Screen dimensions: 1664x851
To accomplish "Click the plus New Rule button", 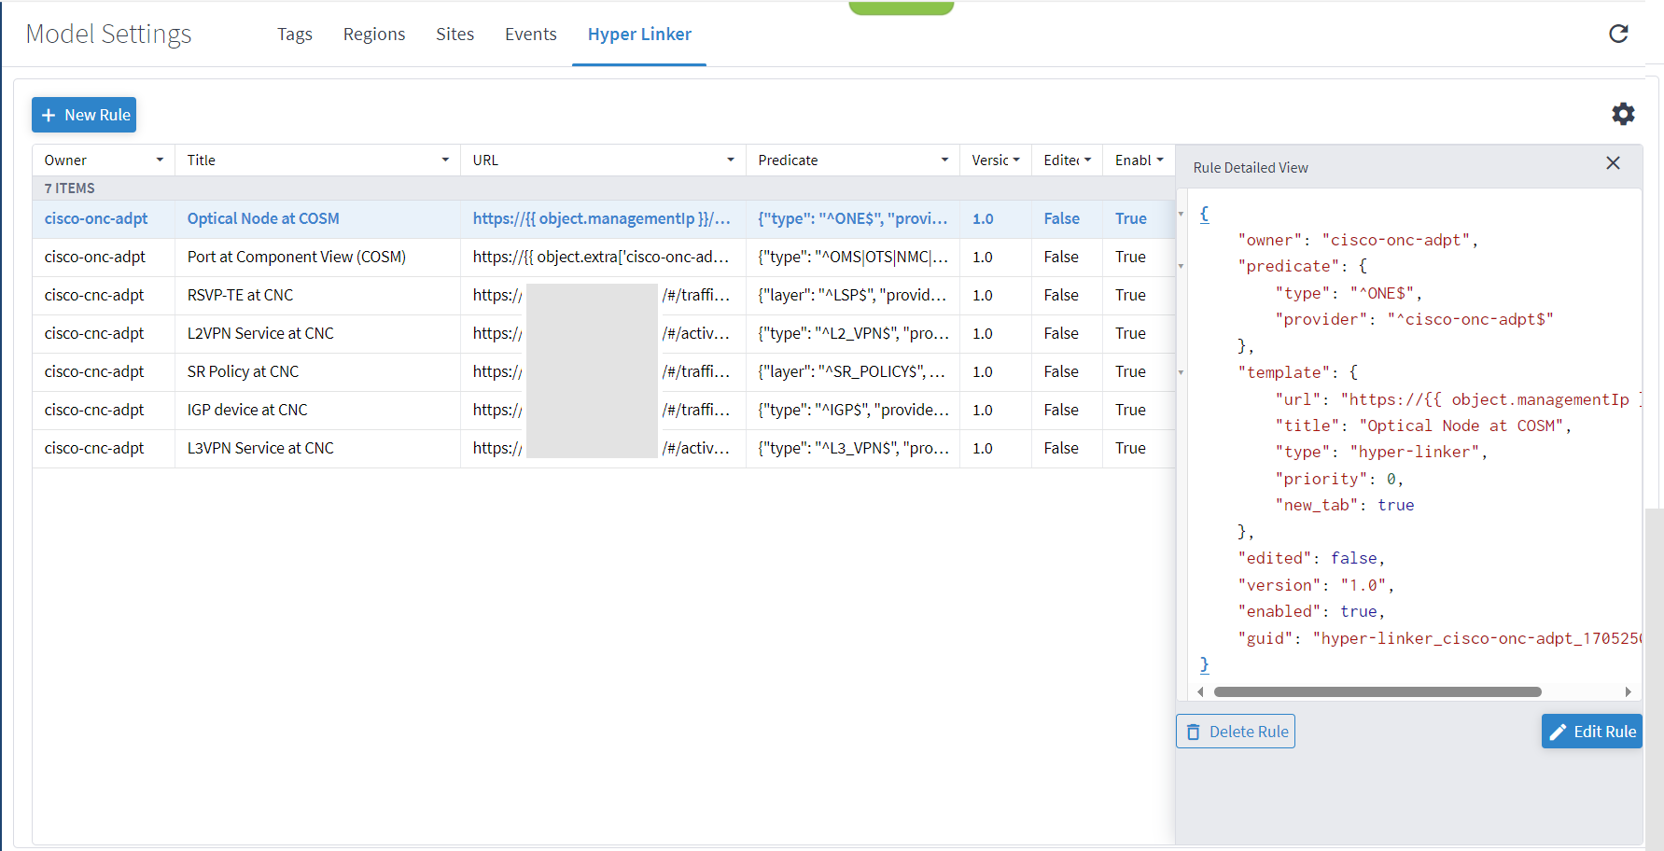I will tap(84, 115).
